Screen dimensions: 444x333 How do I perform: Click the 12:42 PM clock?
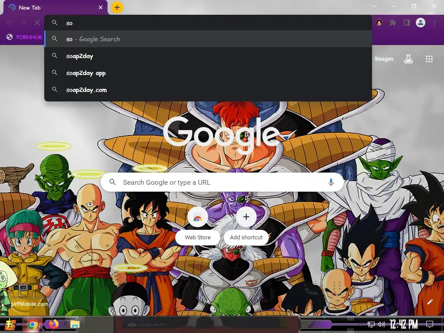404,324
